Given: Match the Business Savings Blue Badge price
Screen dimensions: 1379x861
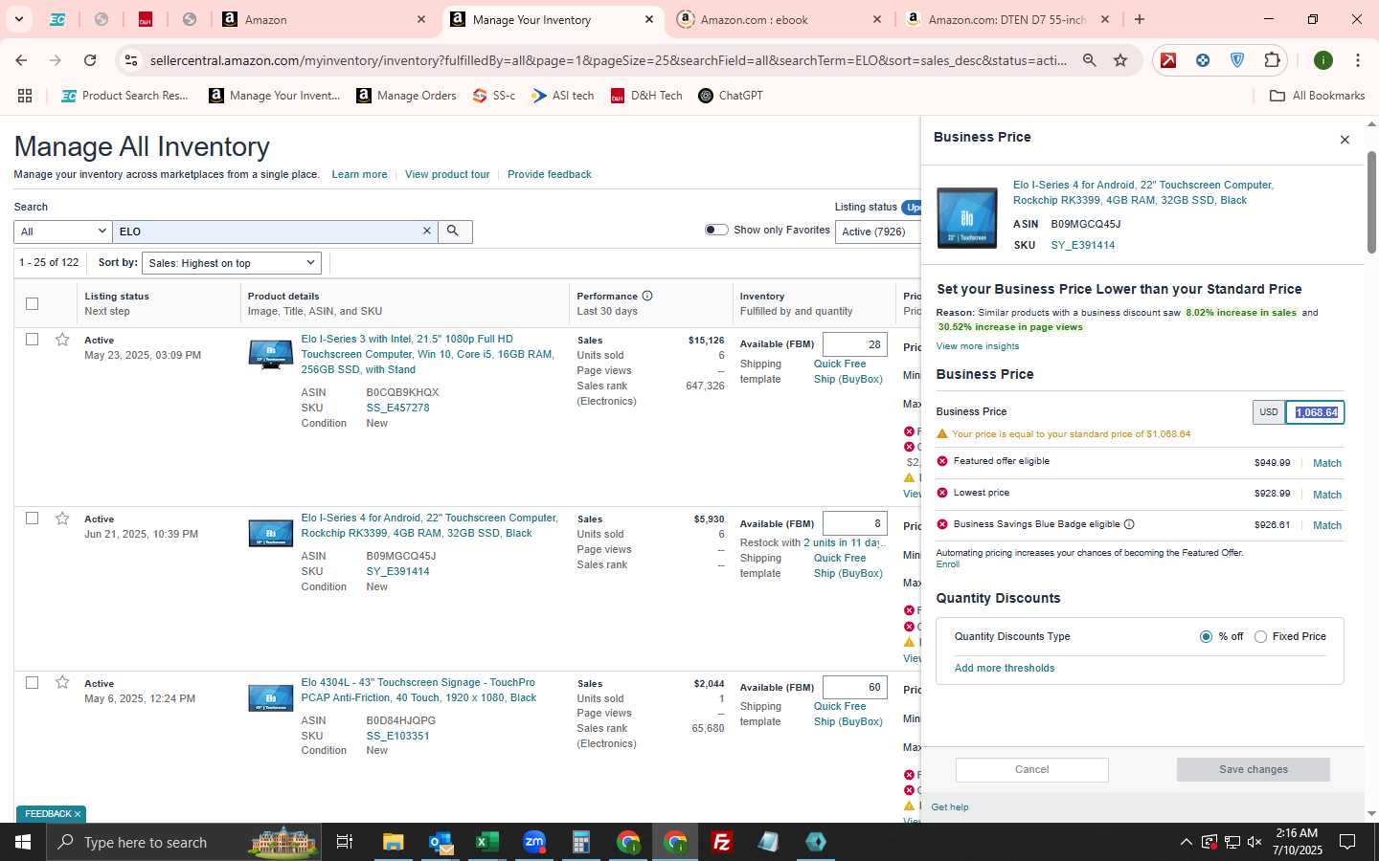Looking at the screenshot, I should [x=1326, y=525].
